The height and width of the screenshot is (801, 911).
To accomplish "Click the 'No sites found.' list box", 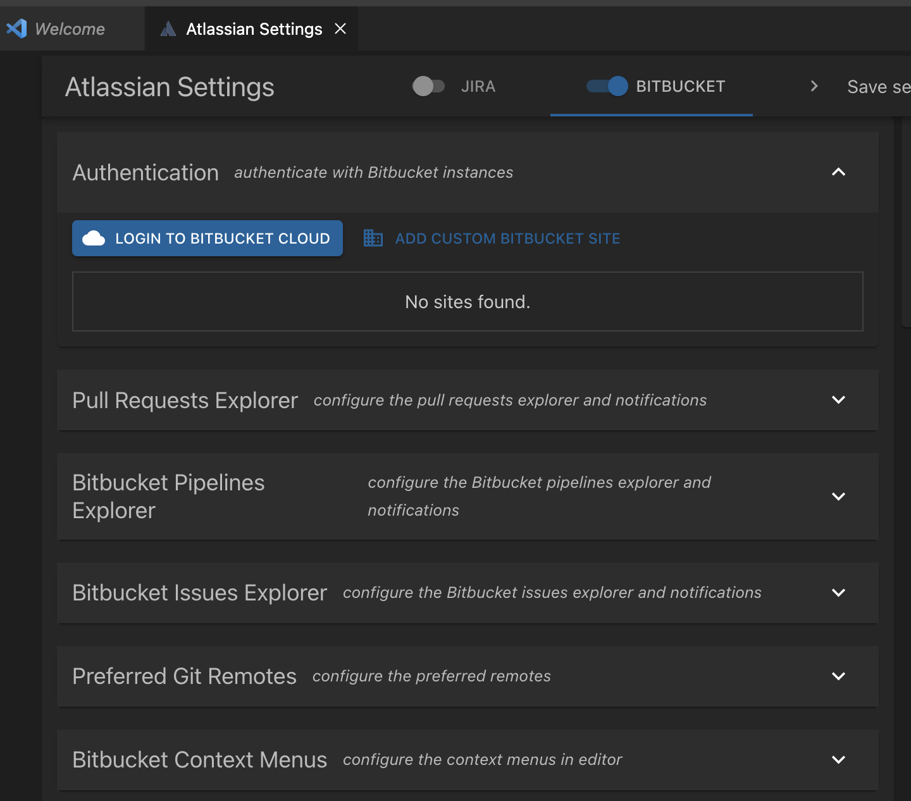I will [468, 302].
